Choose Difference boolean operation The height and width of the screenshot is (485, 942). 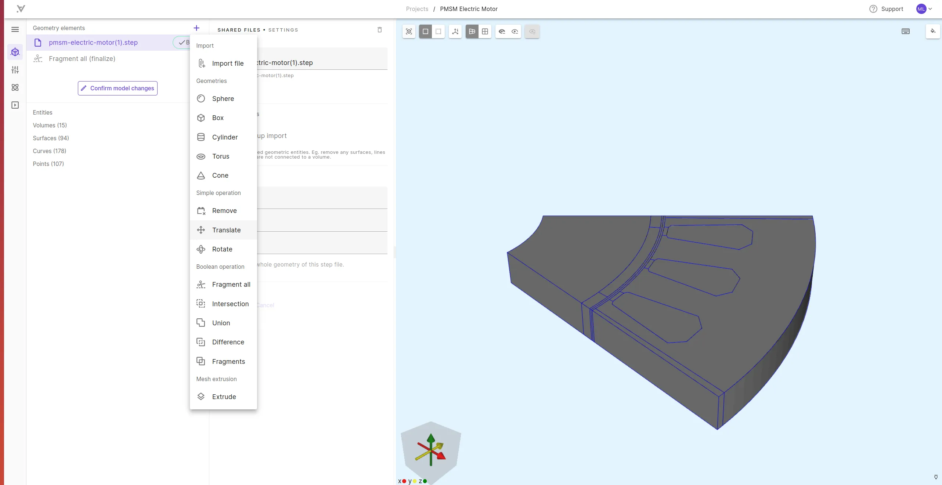point(223,342)
